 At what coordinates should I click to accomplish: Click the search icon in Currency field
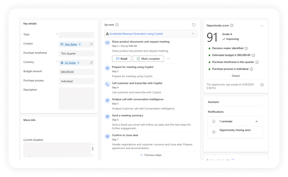(91, 63)
